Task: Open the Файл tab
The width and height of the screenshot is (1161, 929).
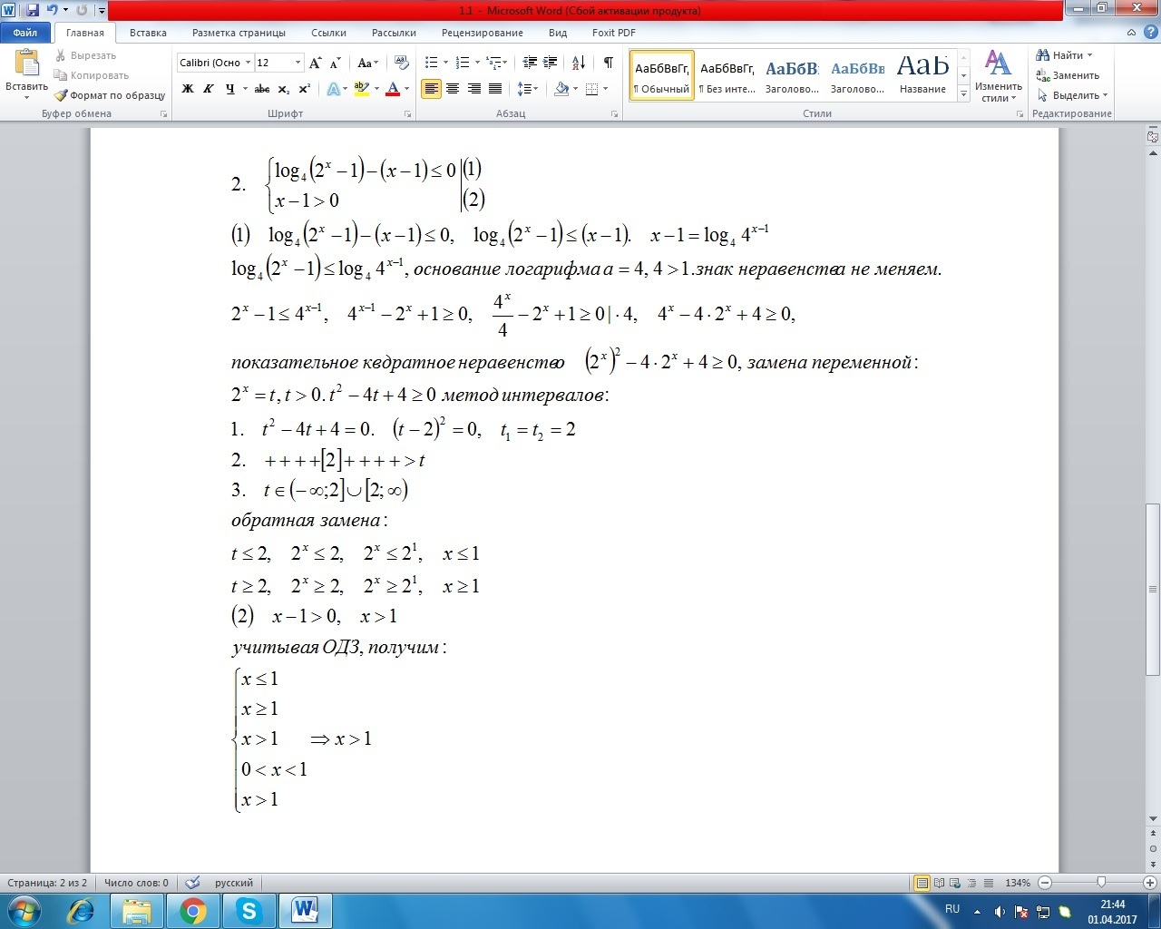Action: [x=25, y=33]
